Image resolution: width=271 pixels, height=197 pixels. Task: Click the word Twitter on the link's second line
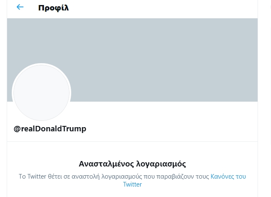[132, 184]
